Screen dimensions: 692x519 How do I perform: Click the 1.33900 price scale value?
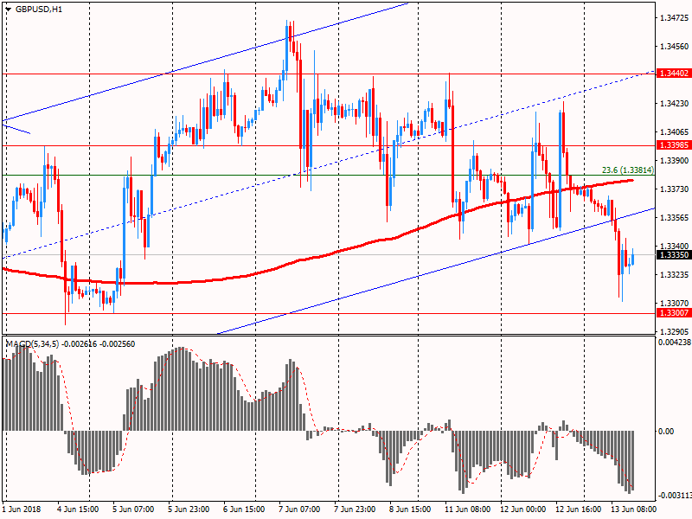click(x=675, y=161)
